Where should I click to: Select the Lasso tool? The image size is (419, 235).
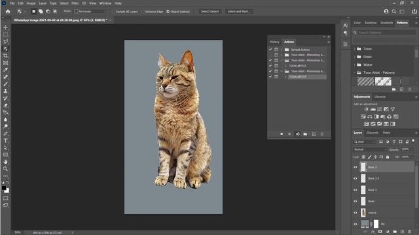[5, 42]
